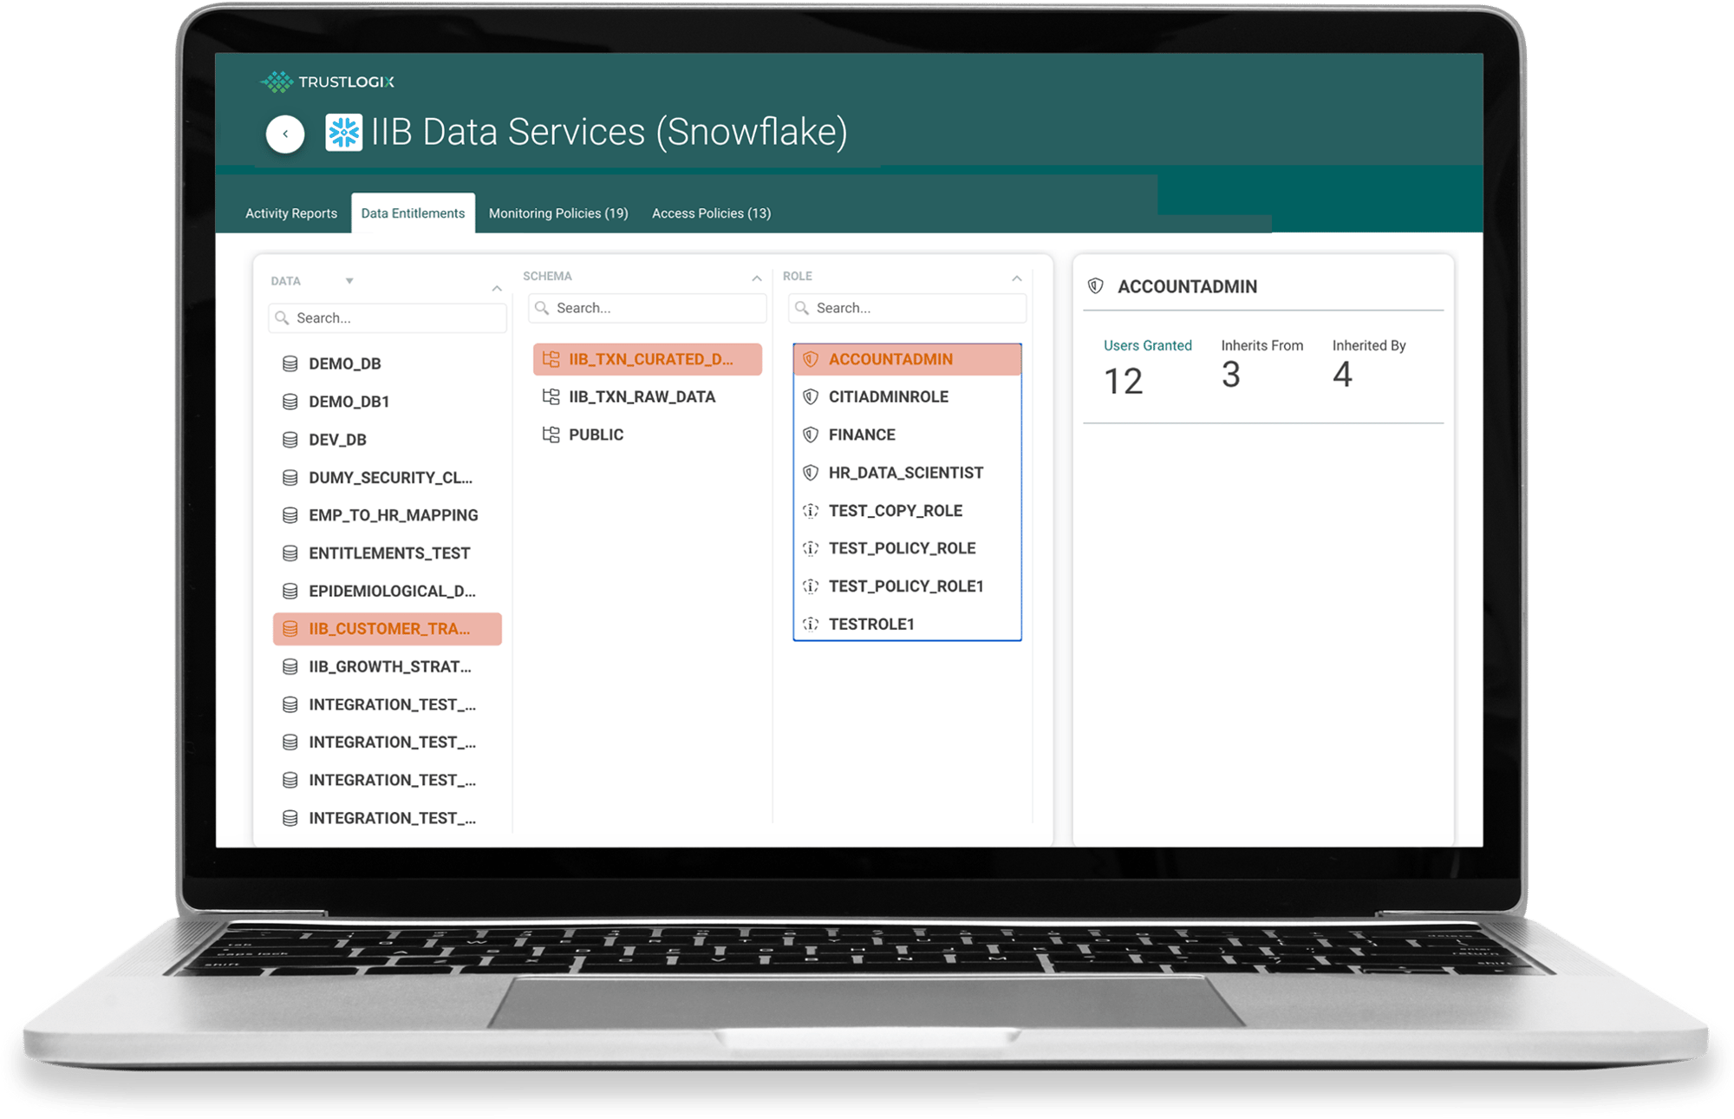Click shield icon in ACCOUNTADMIN details header
The width and height of the screenshot is (1734, 1119).
(x=1096, y=286)
